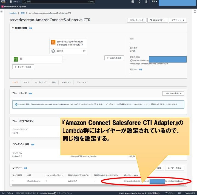
Task: Open the AWS home logo
Action: pos(3,1)
